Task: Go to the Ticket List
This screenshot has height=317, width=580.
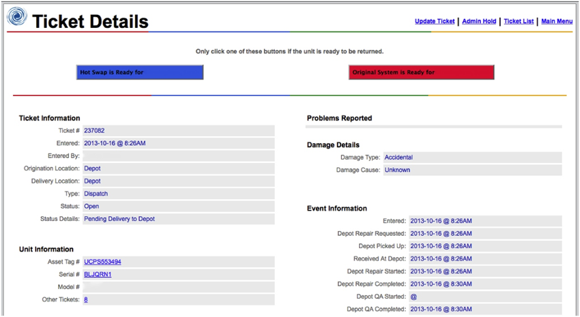Action: pos(519,21)
